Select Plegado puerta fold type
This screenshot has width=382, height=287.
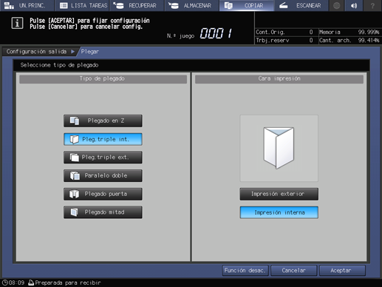103,194
